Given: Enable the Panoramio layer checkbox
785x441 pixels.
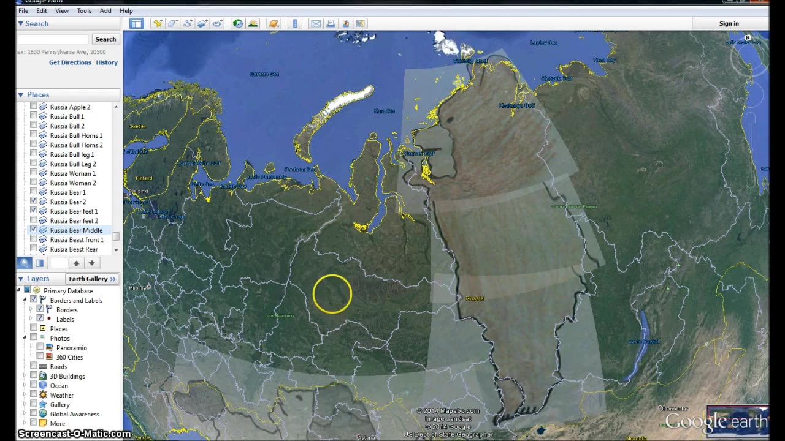Looking at the screenshot, I should click(x=40, y=347).
